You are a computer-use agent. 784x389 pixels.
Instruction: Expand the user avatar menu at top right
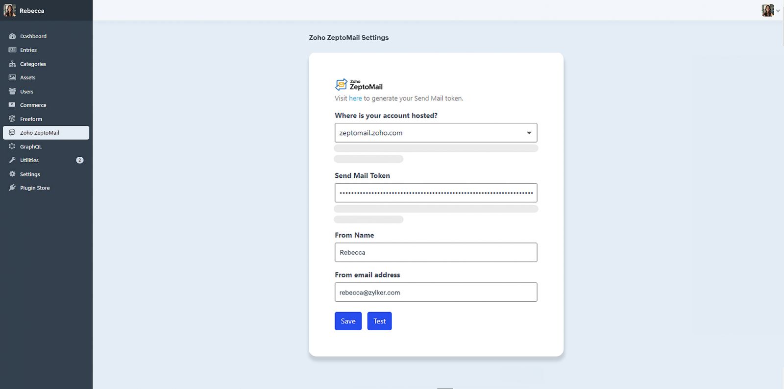[770, 10]
